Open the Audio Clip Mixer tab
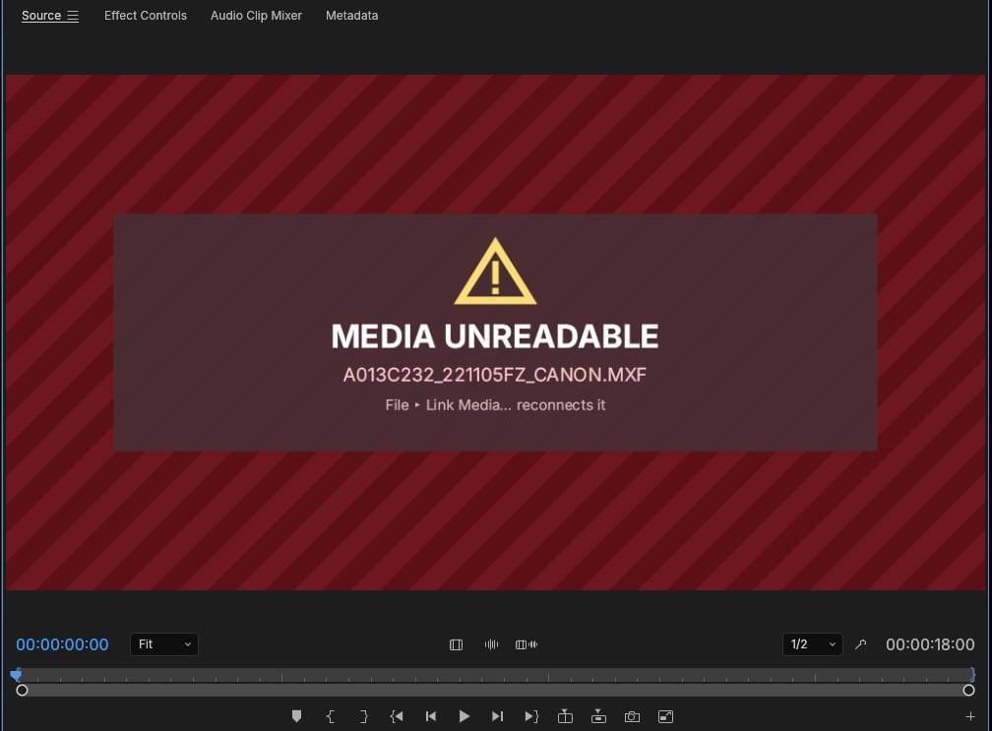 [256, 16]
